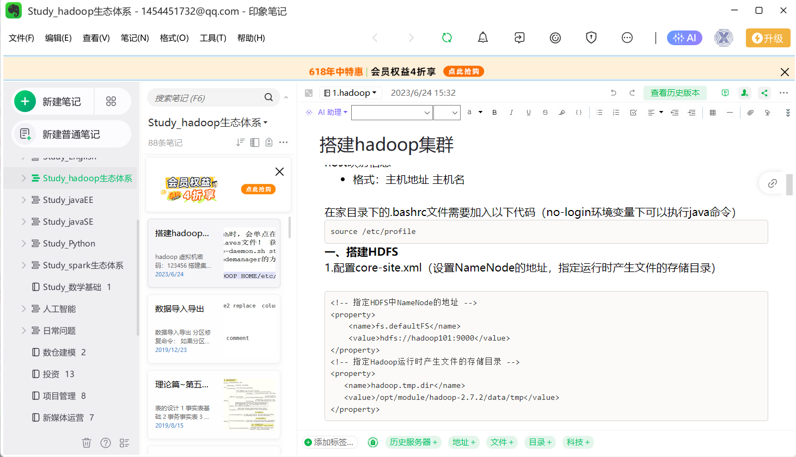Image resolution: width=796 pixels, height=457 pixels.
Task: Attach a file with paperclip
Action: [750, 112]
